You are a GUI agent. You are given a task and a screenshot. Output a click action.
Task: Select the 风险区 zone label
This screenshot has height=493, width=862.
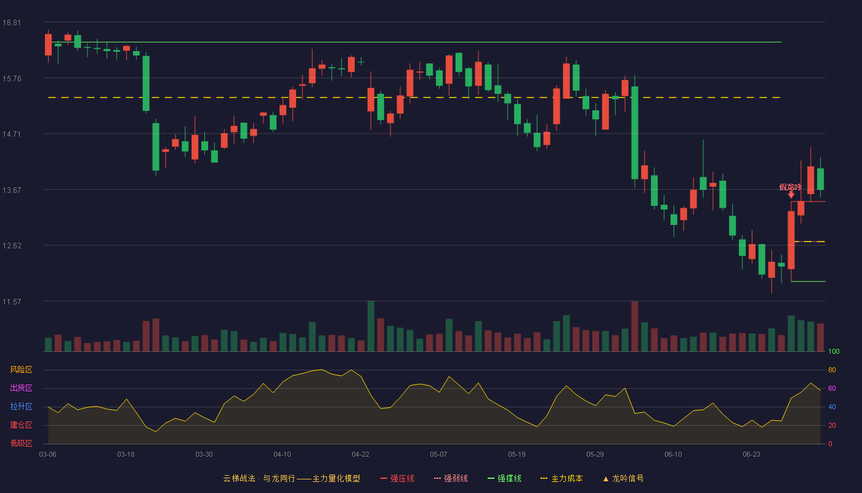tap(21, 370)
